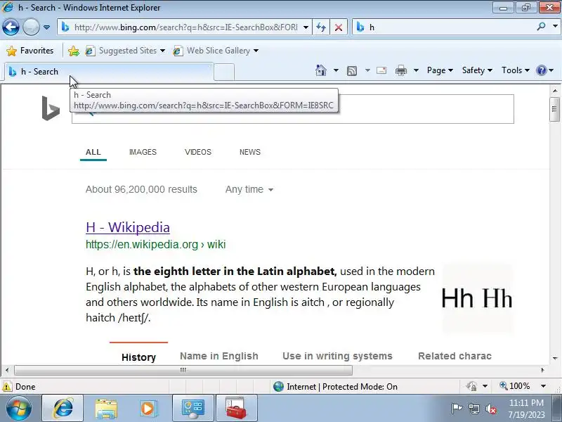The height and width of the screenshot is (422, 562).
Task: Select Use in writing systems section tab
Action: tap(337, 356)
